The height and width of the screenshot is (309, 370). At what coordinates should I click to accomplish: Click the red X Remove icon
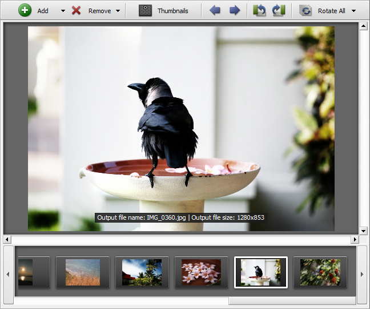[76, 10]
